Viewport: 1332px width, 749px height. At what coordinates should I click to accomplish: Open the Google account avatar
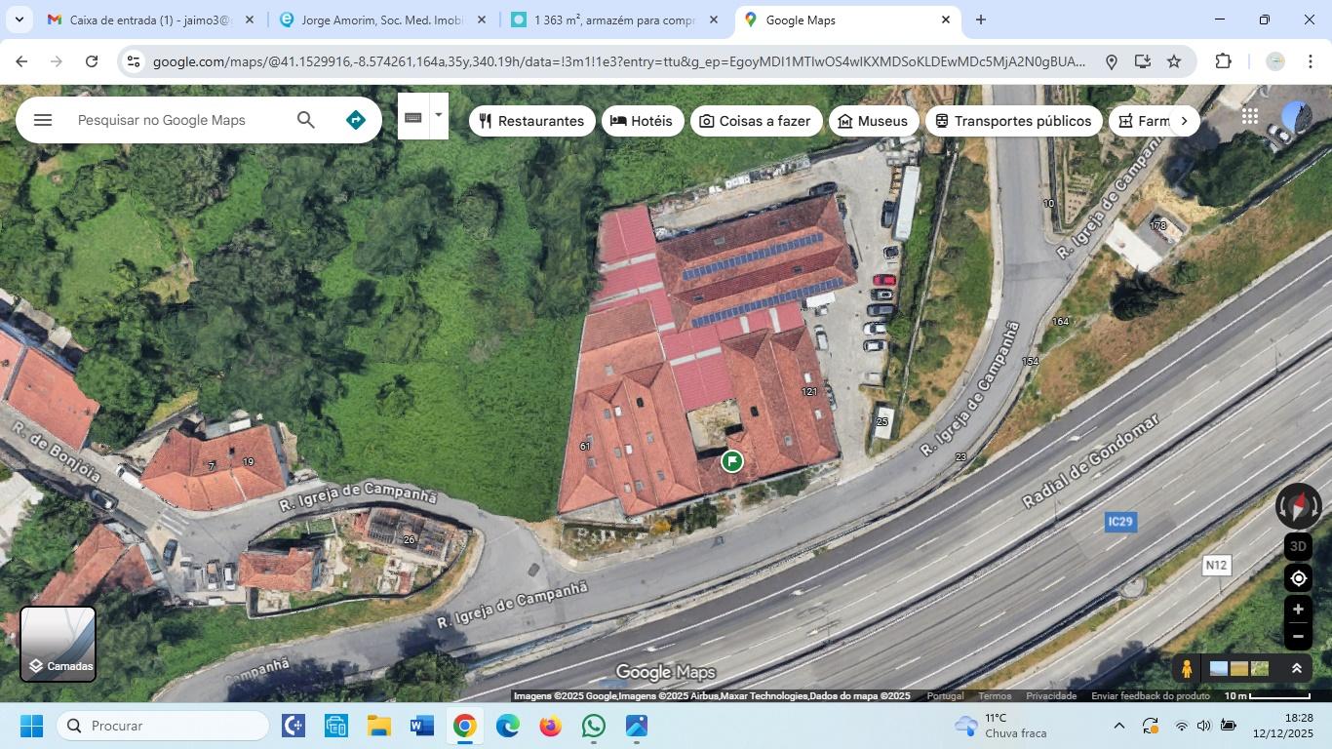pos(1297,117)
